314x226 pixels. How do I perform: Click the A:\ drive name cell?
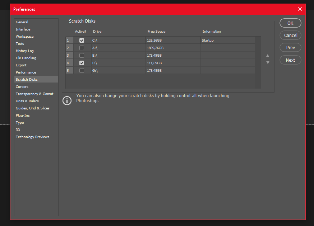(x=118, y=48)
